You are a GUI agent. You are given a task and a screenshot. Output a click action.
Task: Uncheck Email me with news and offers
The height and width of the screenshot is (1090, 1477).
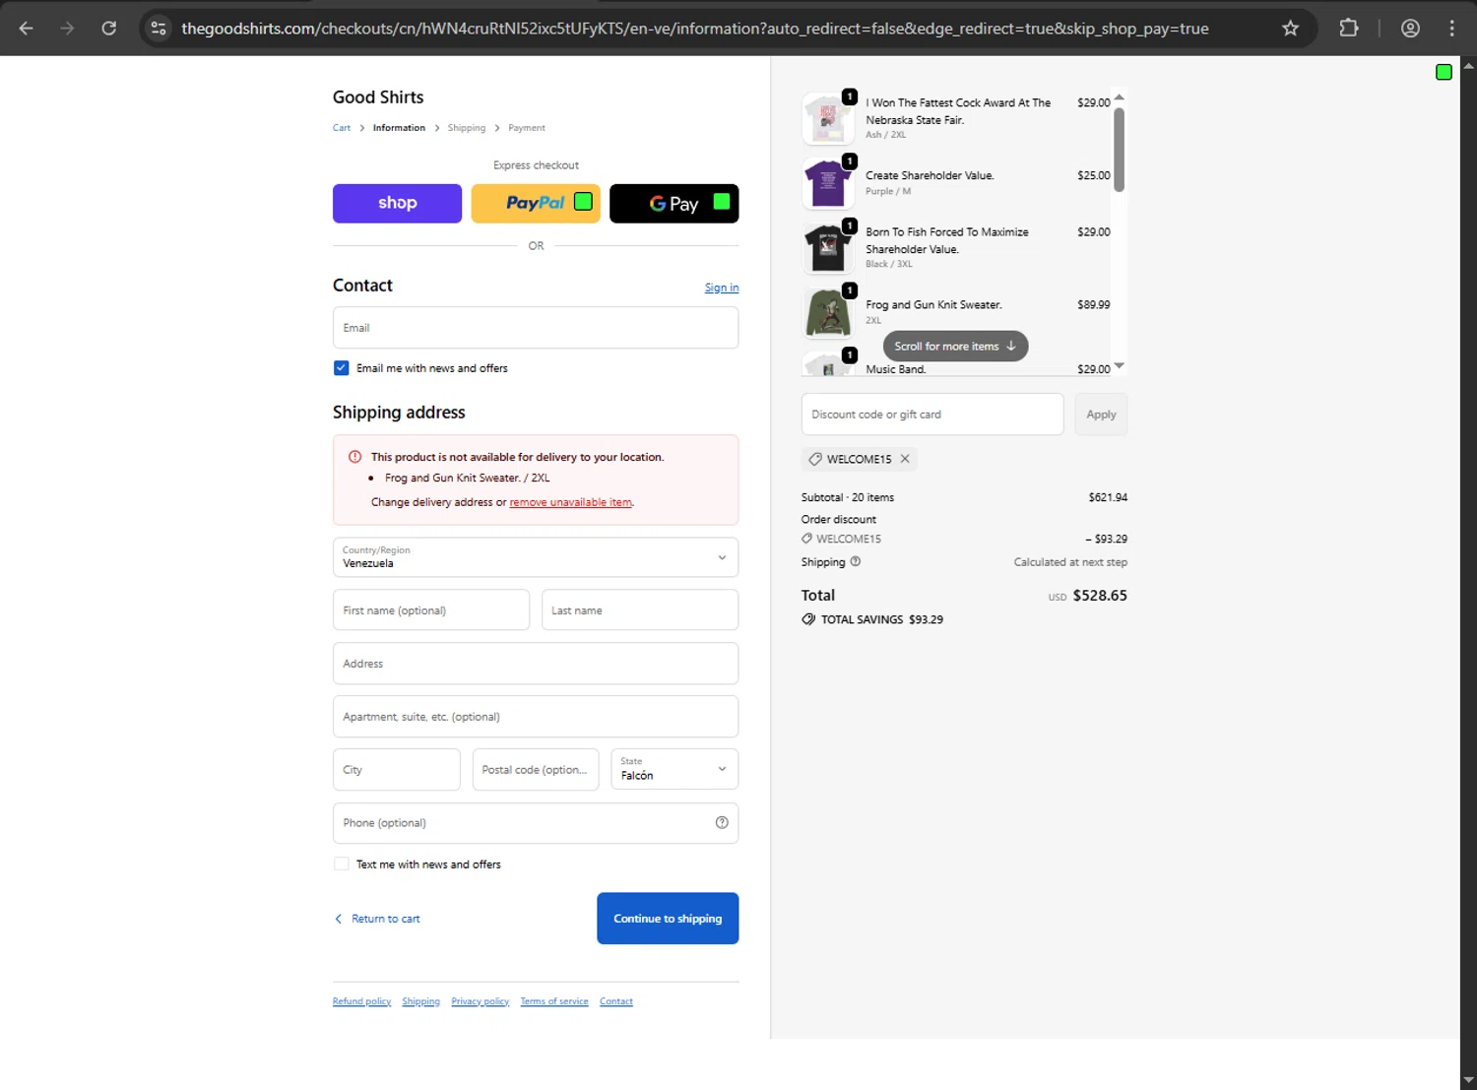tap(341, 368)
